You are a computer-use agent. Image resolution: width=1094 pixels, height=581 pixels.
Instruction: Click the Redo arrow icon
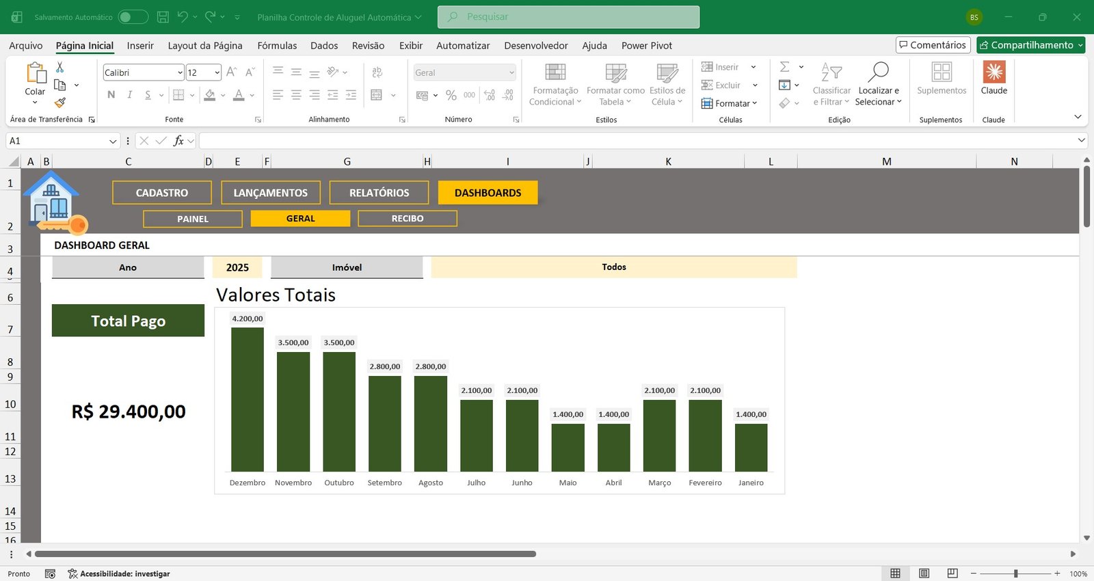pyautogui.click(x=210, y=16)
